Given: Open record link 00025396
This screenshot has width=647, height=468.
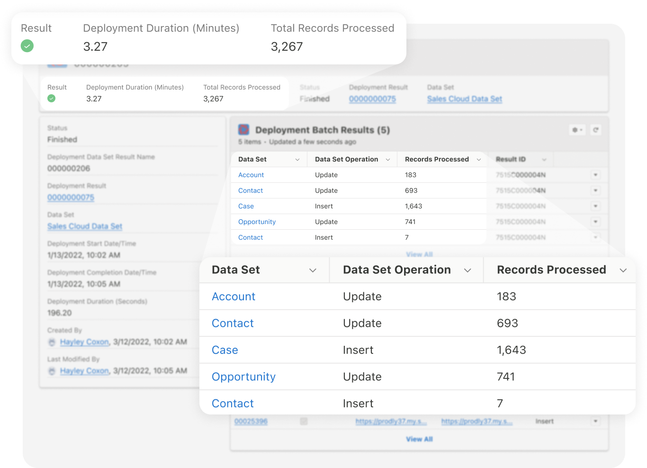Looking at the screenshot, I should 251,421.
